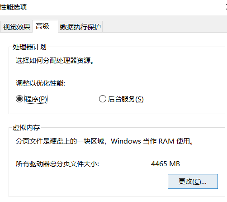Click the 4465 MB paging file value
The width and height of the screenshot is (227, 202).
click(166, 164)
